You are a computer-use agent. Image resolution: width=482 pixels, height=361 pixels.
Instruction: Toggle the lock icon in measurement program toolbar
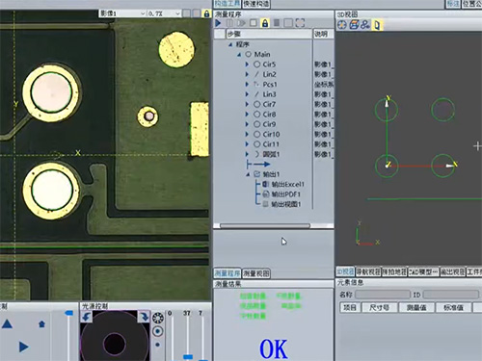tap(265, 23)
